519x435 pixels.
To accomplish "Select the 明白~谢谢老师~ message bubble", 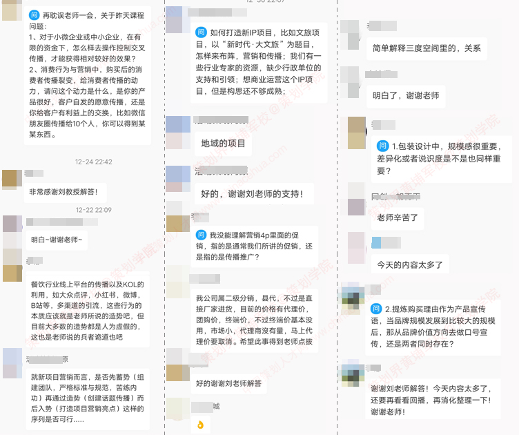I will pyautogui.click(x=57, y=240).
